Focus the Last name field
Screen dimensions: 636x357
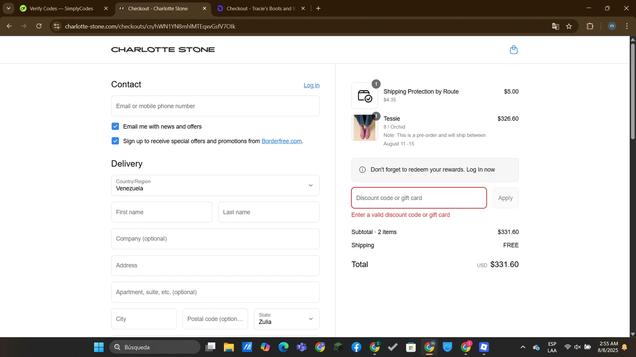pos(269,212)
